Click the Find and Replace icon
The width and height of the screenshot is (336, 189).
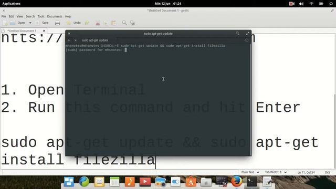tap(132, 23)
